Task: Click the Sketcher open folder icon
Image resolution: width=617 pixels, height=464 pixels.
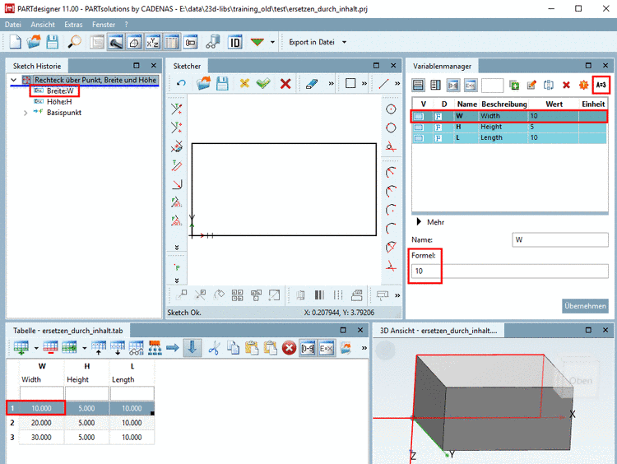Action: [203, 83]
